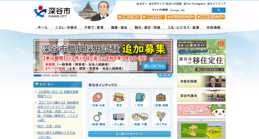The width and height of the screenshot is (259, 139).
Task: Select the school (学校) backpack icon
Action: (140, 99)
